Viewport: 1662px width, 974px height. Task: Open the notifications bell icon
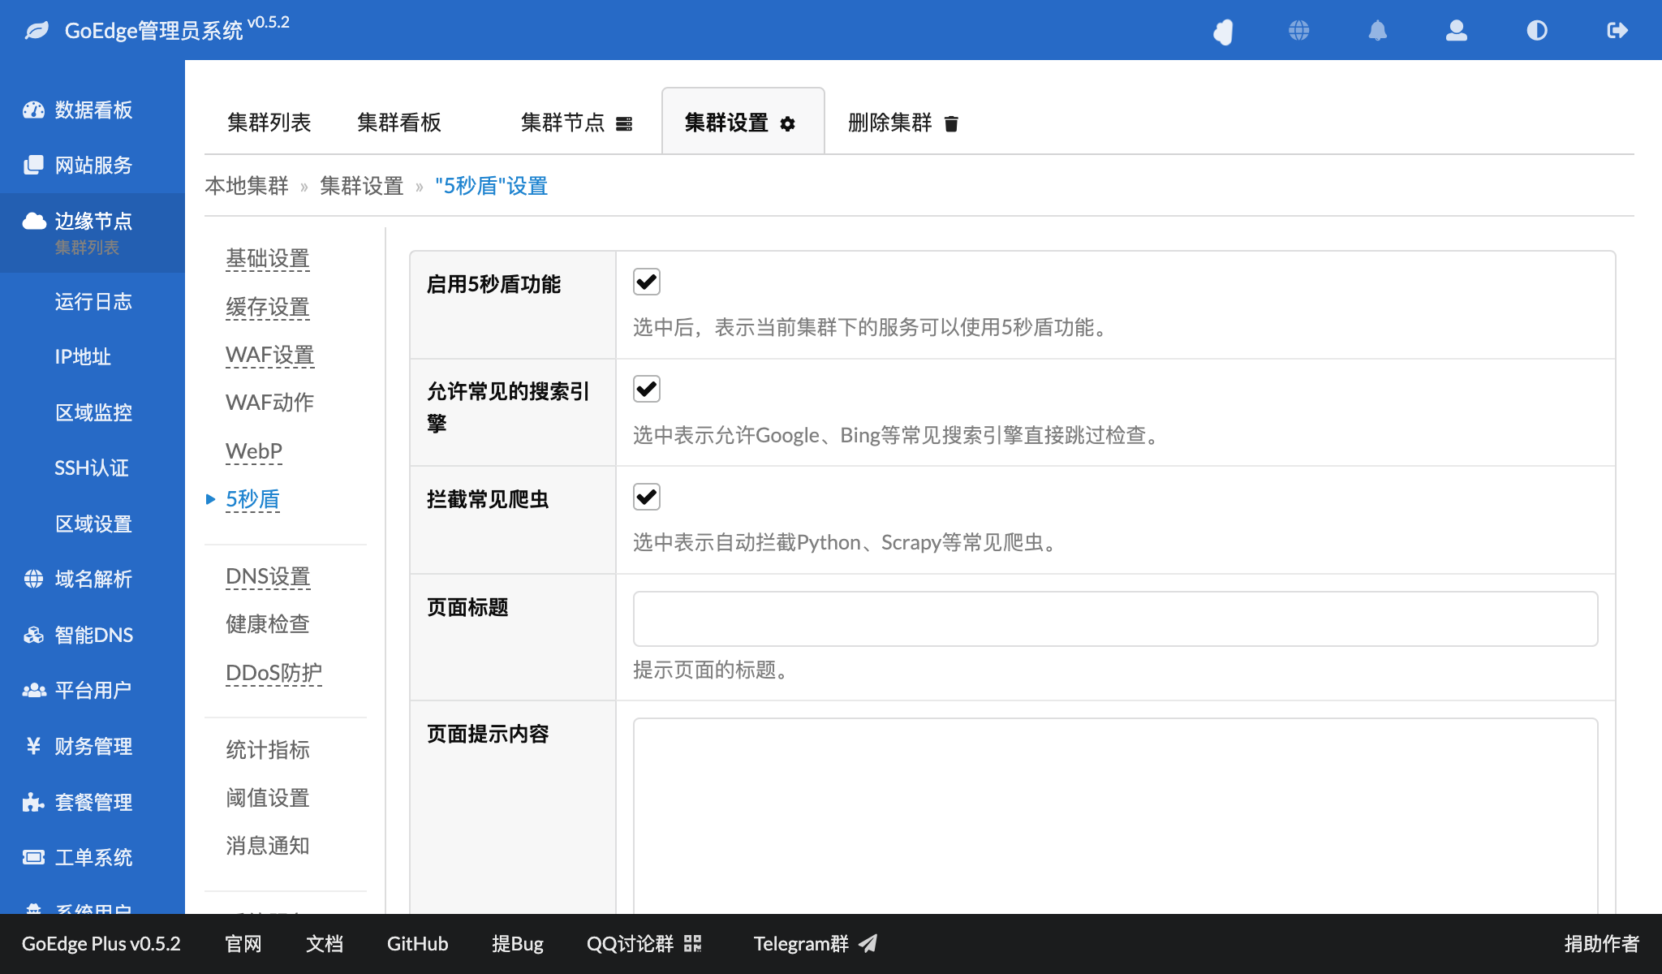(1378, 31)
